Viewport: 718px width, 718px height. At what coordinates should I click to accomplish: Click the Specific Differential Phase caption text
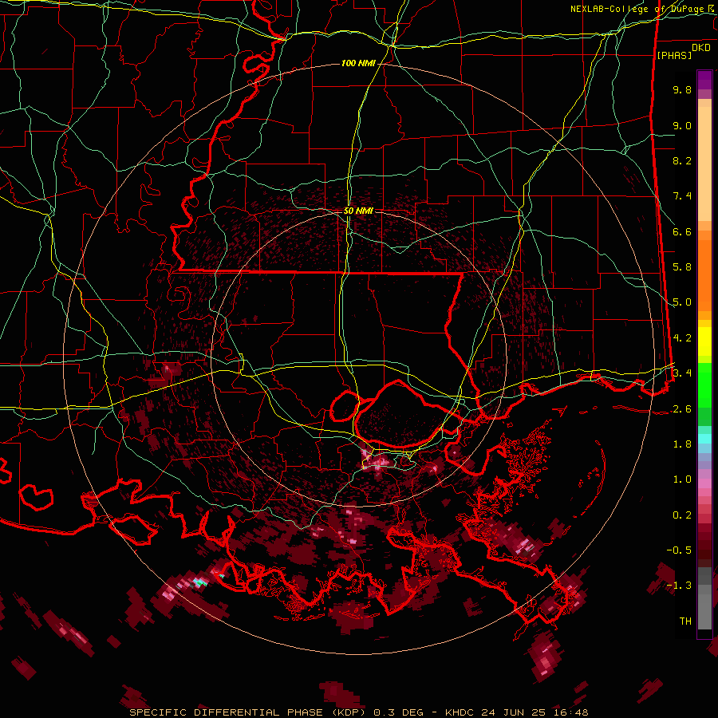358,712
